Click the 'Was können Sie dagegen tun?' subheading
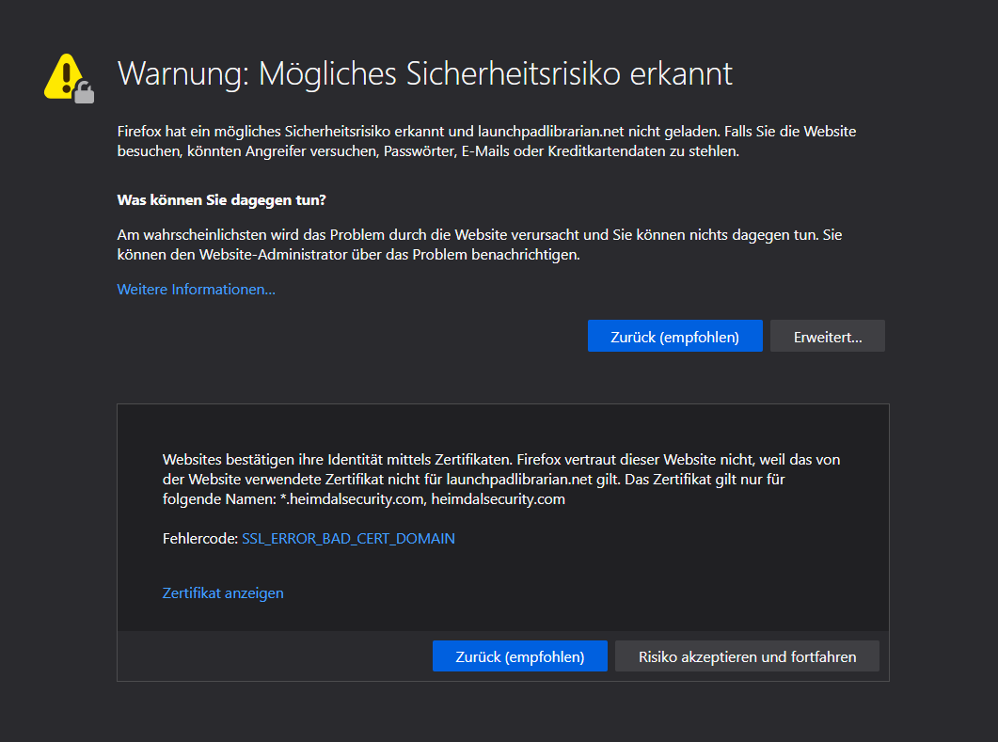The image size is (998, 742). pos(221,200)
